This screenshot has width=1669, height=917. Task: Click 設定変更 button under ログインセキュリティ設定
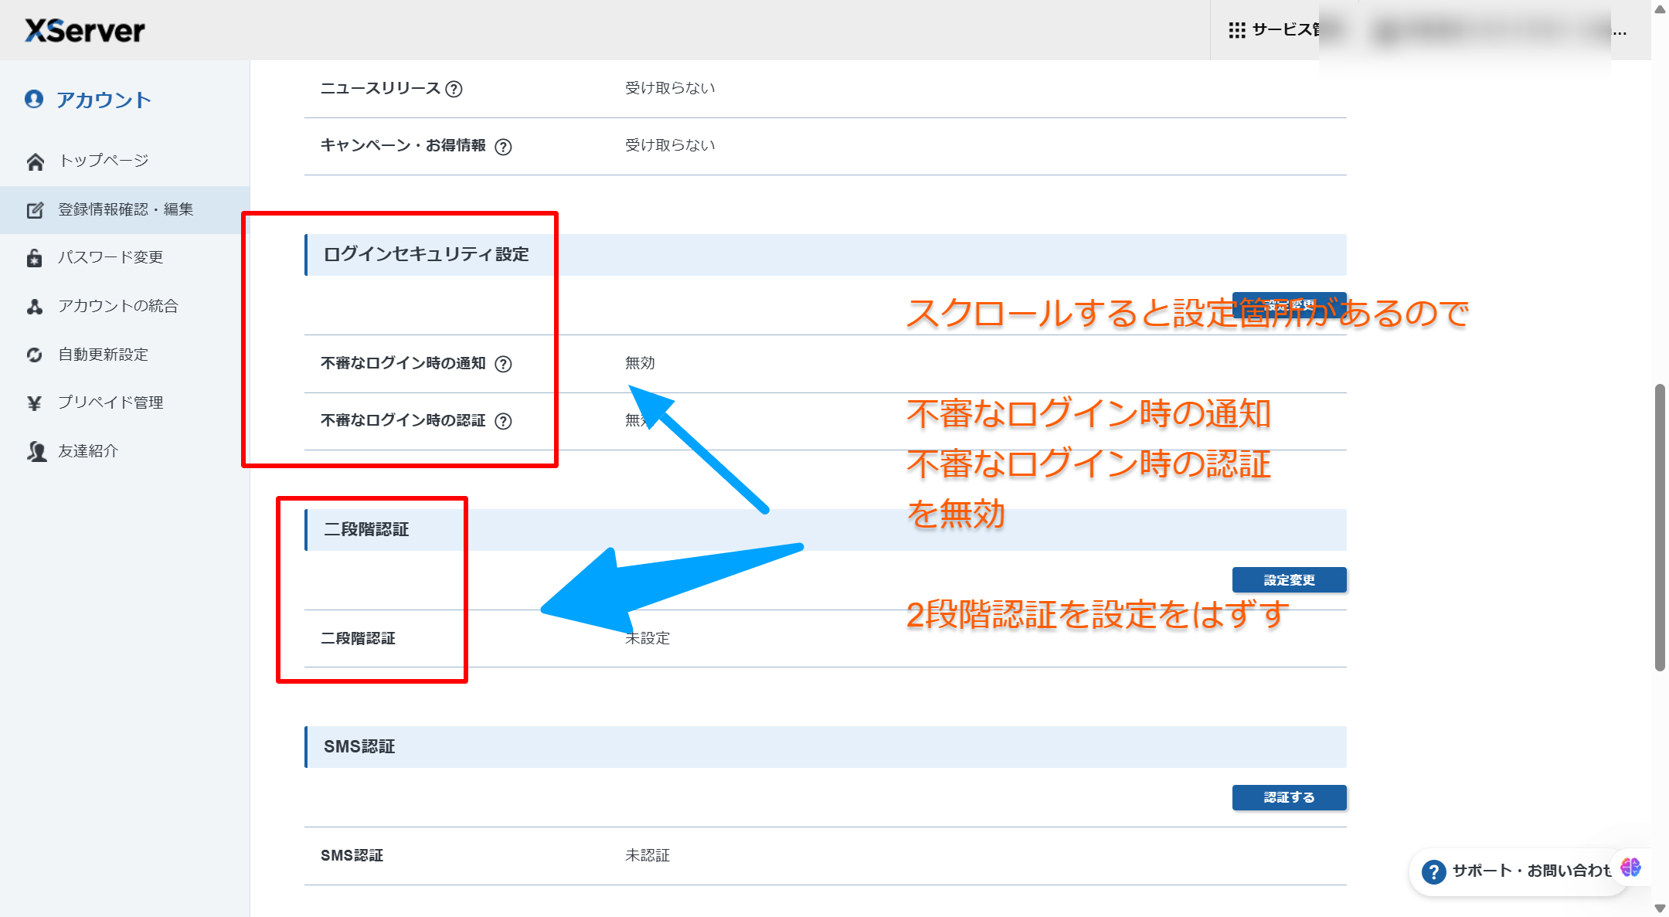[1289, 305]
